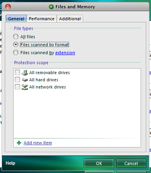The image size is (151, 173).
Task: Check the All removable drives checkbox
Action: point(17,73)
